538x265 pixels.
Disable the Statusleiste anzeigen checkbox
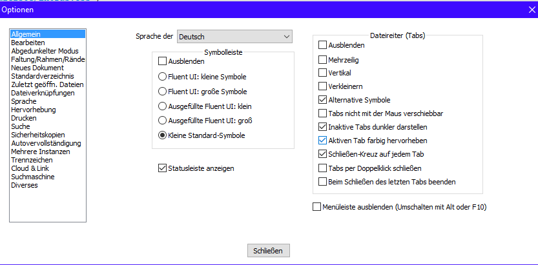coord(163,168)
